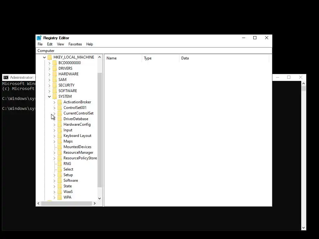
Task: Maximize the Registry Editor window
Action: (255, 38)
